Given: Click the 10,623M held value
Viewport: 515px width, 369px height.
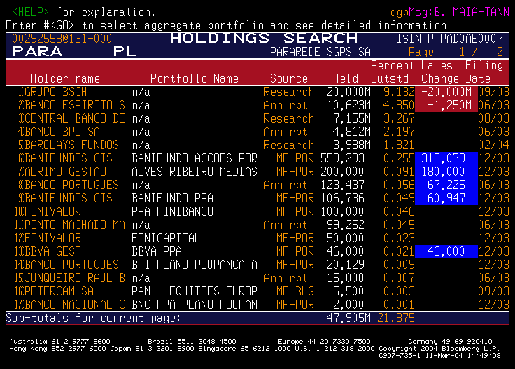Looking at the screenshot, I should (x=348, y=105).
